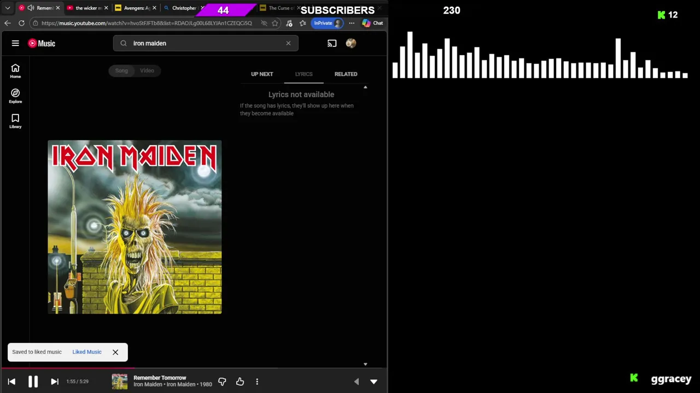Go back in the browser
This screenshot has height=393, width=700.
(7, 23)
